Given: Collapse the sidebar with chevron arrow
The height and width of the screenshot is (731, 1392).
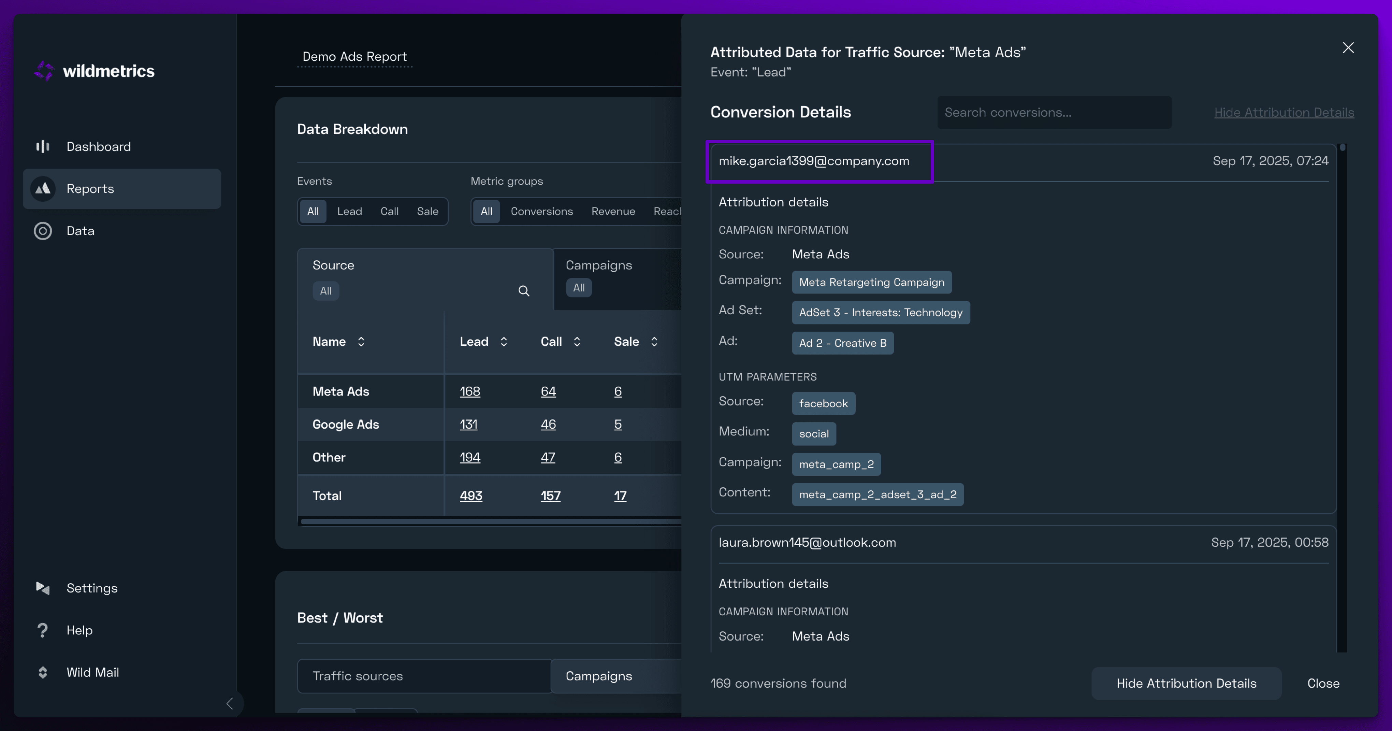Looking at the screenshot, I should [x=230, y=703].
